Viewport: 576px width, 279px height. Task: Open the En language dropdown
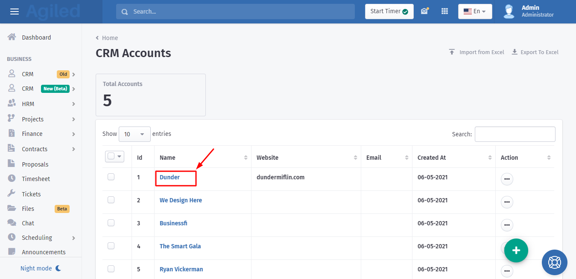coord(475,12)
